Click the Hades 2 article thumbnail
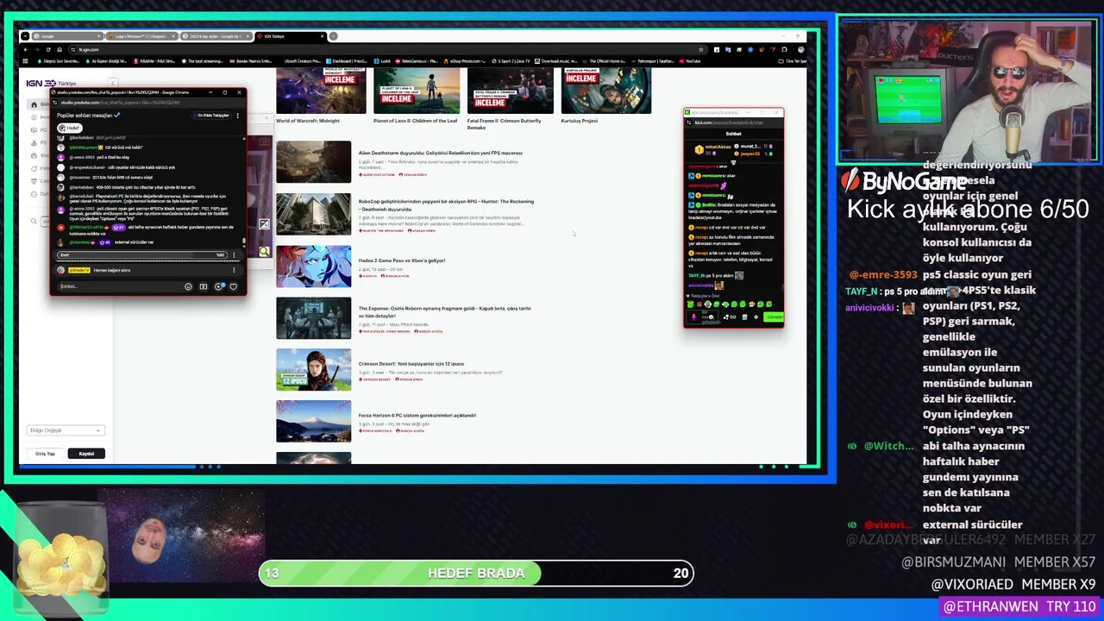The image size is (1104, 621). point(313,266)
